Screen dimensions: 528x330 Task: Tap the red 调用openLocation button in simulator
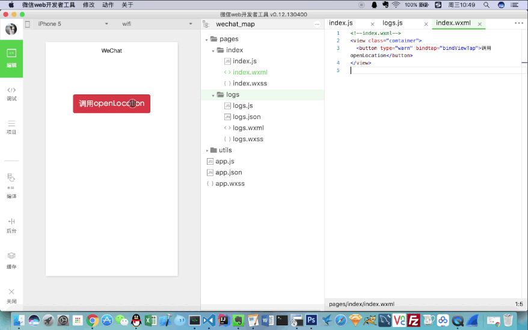coord(111,104)
